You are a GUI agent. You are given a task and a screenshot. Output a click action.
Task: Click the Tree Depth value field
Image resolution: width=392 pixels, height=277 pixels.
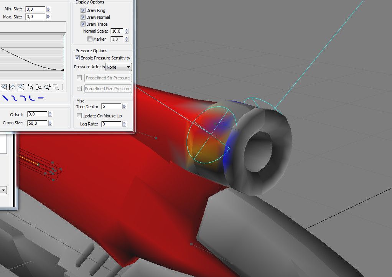111,107
